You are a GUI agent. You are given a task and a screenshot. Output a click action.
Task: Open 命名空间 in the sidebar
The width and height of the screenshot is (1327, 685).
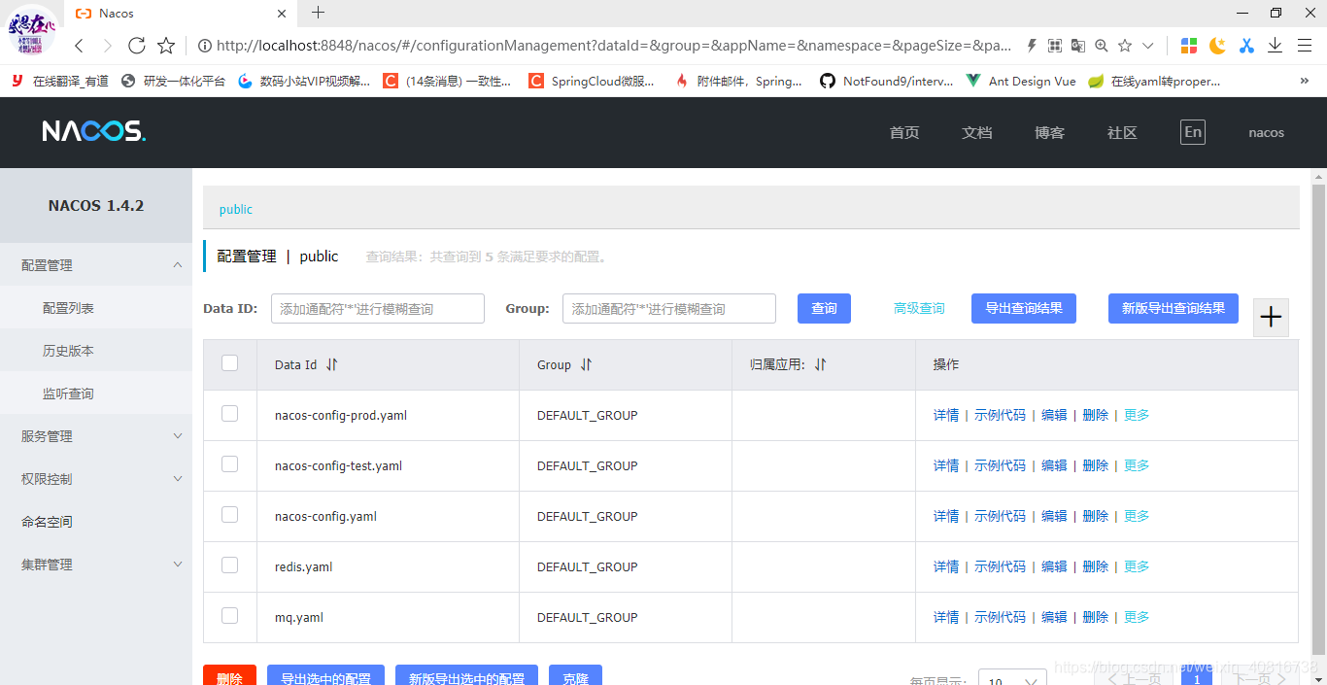[x=96, y=522]
